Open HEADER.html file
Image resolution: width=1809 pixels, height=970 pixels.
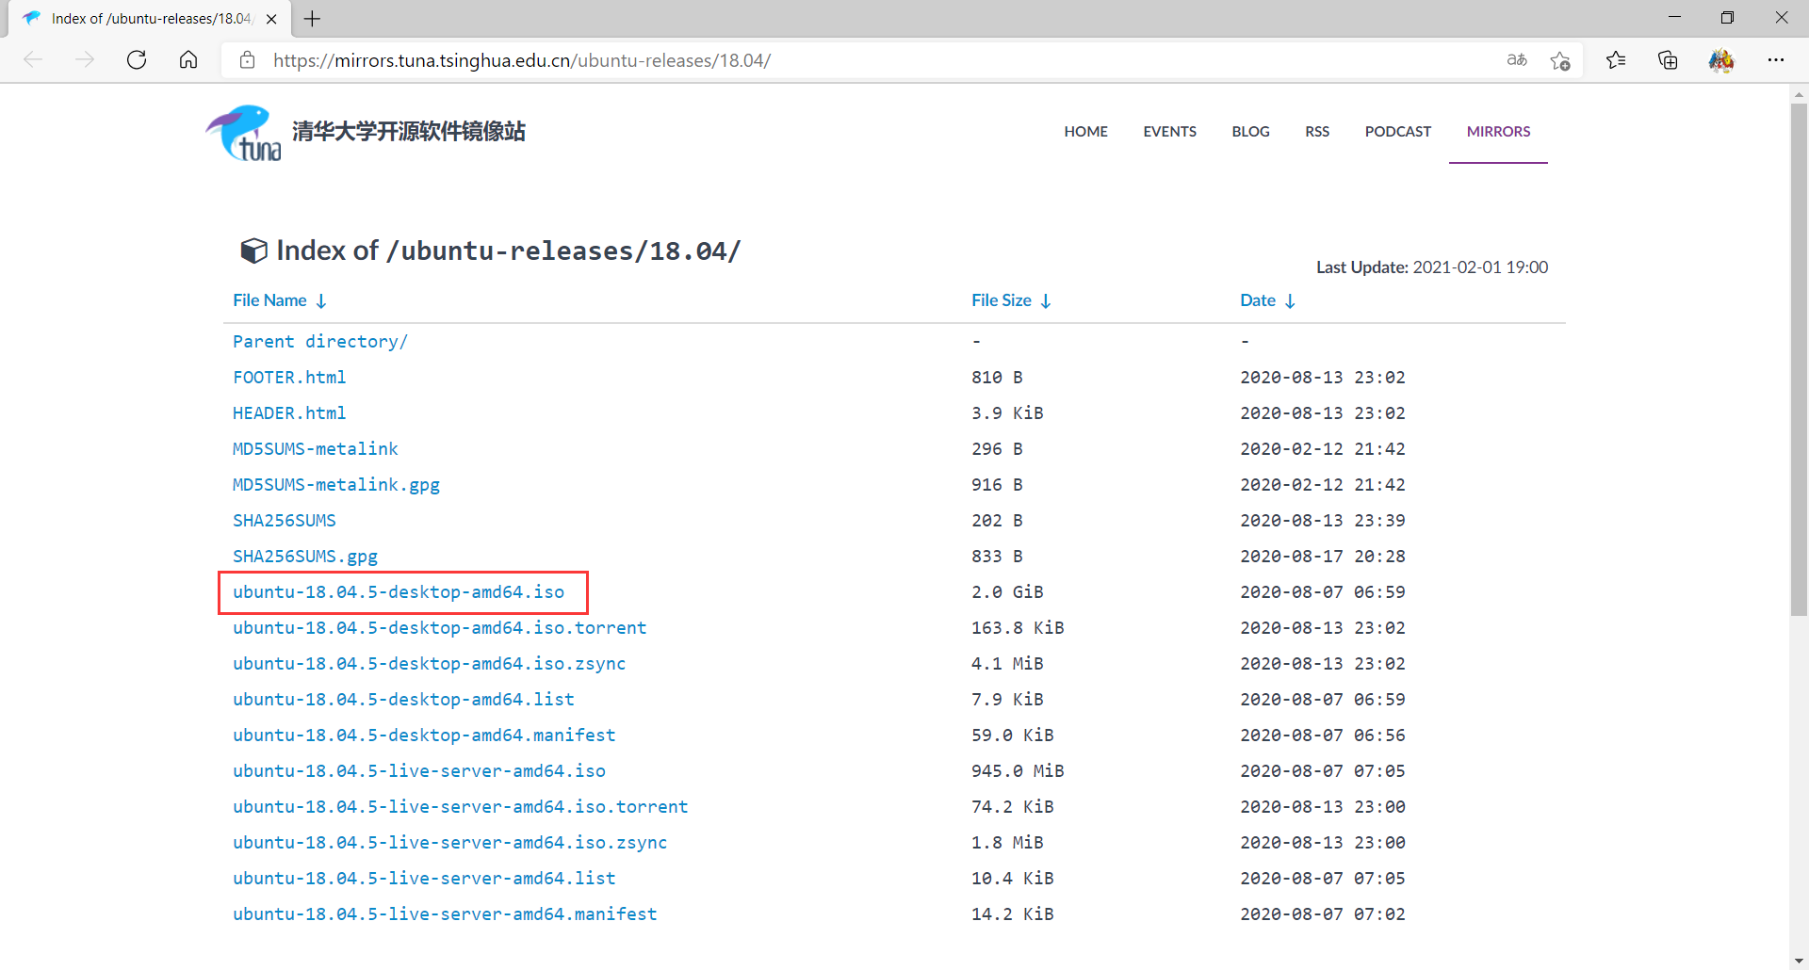pyautogui.click(x=289, y=413)
